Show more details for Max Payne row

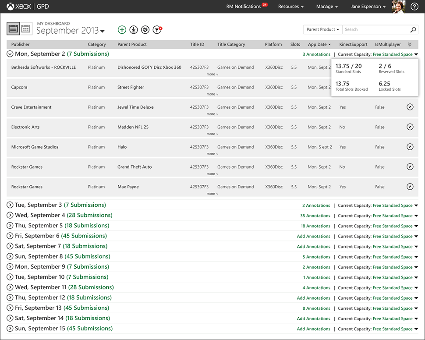[x=212, y=194]
